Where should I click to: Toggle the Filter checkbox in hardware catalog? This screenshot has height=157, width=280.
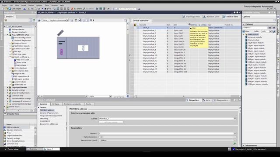[244, 31]
